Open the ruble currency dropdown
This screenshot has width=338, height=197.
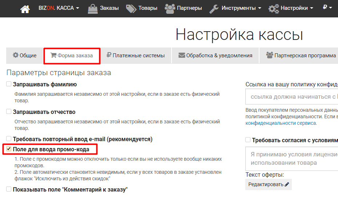[x=327, y=7]
